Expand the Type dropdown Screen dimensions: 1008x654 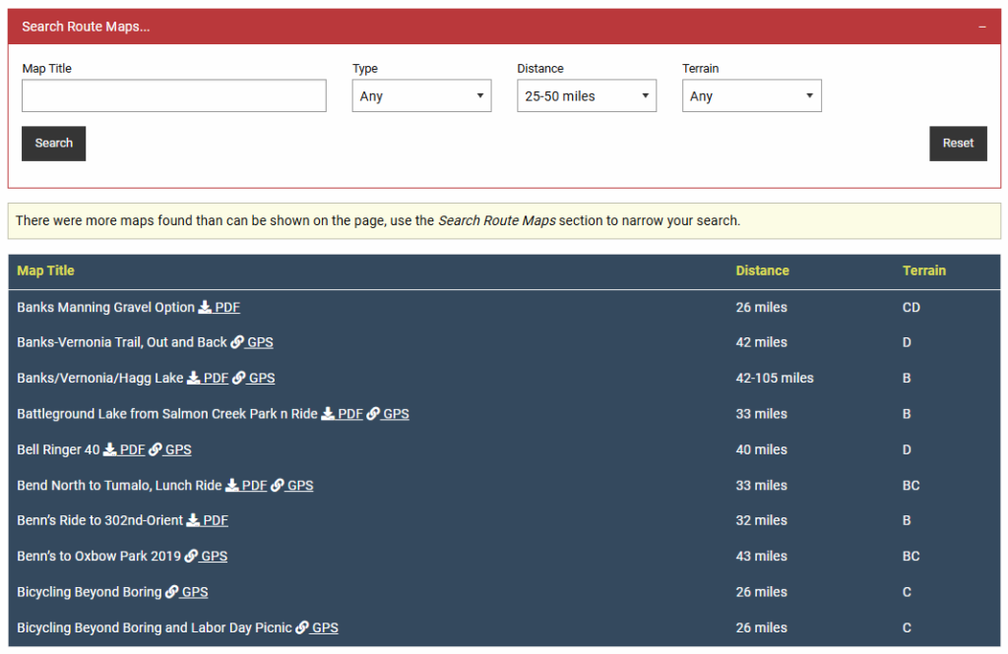[421, 96]
